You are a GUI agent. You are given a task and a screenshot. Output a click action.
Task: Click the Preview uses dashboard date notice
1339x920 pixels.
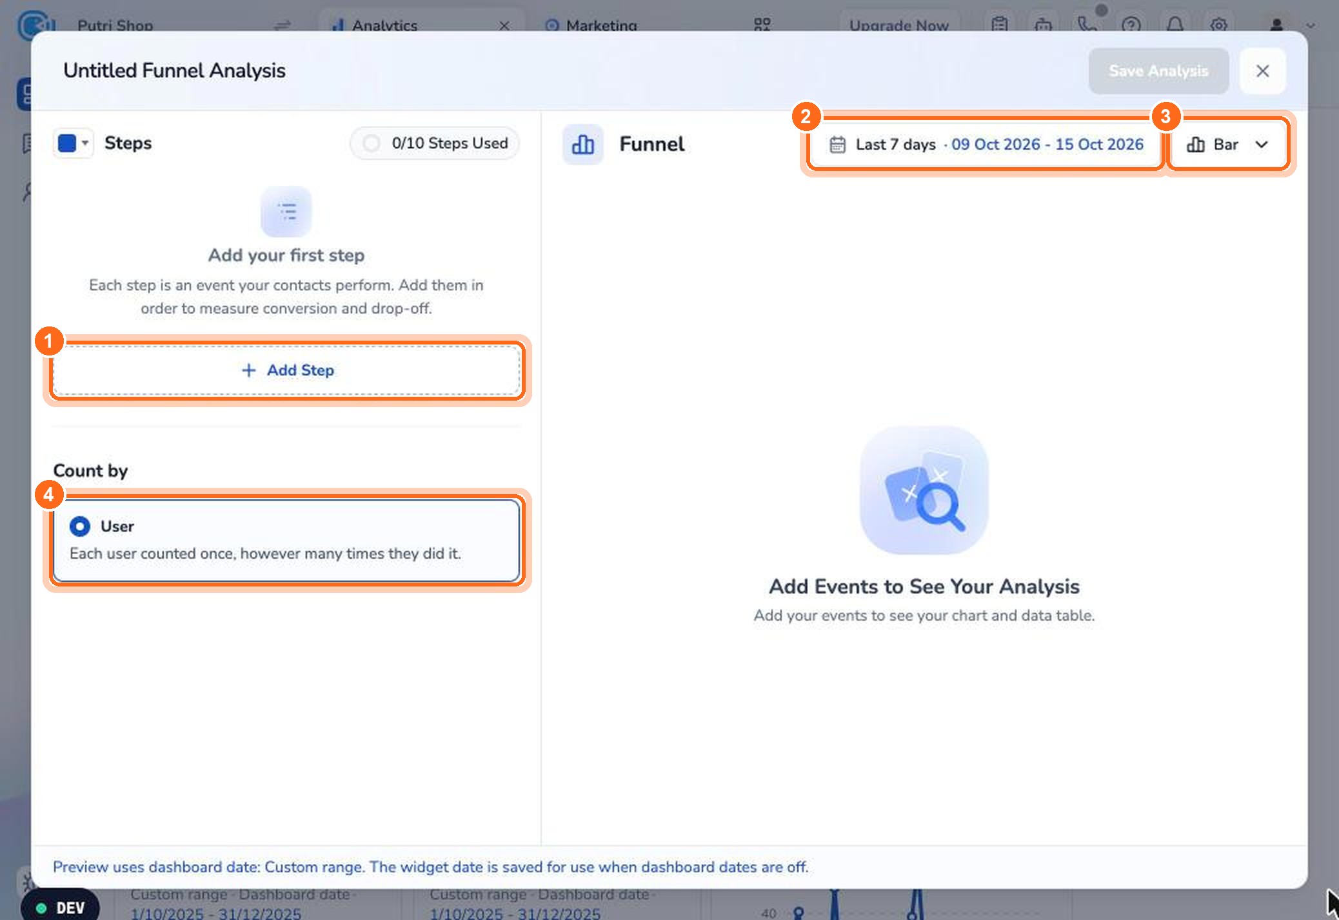(x=430, y=867)
